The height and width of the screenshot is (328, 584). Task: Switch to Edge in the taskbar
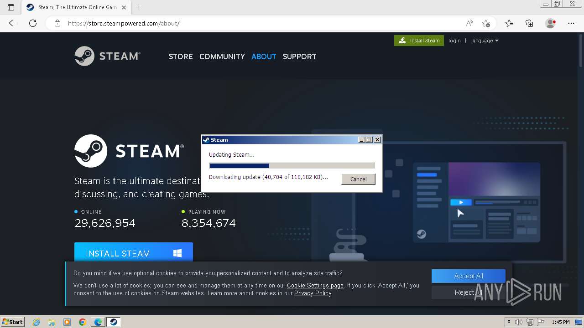tap(98, 322)
